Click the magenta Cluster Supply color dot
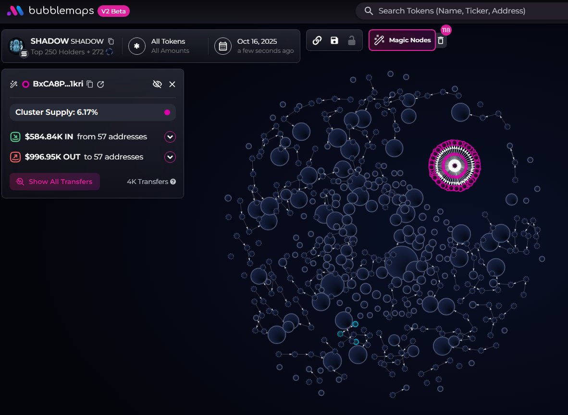 [x=167, y=112]
